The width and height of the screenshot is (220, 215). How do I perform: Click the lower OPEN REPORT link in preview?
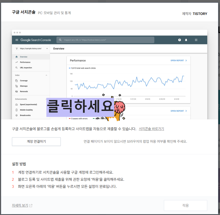click(x=178, y=111)
